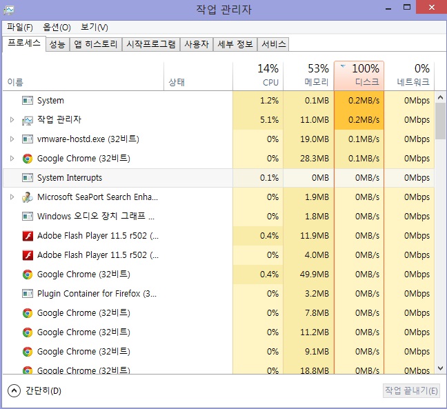Image resolution: width=447 pixels, height=409 pixels.
Task: Click the 49.9MB memory value
Action: (315, 275)
